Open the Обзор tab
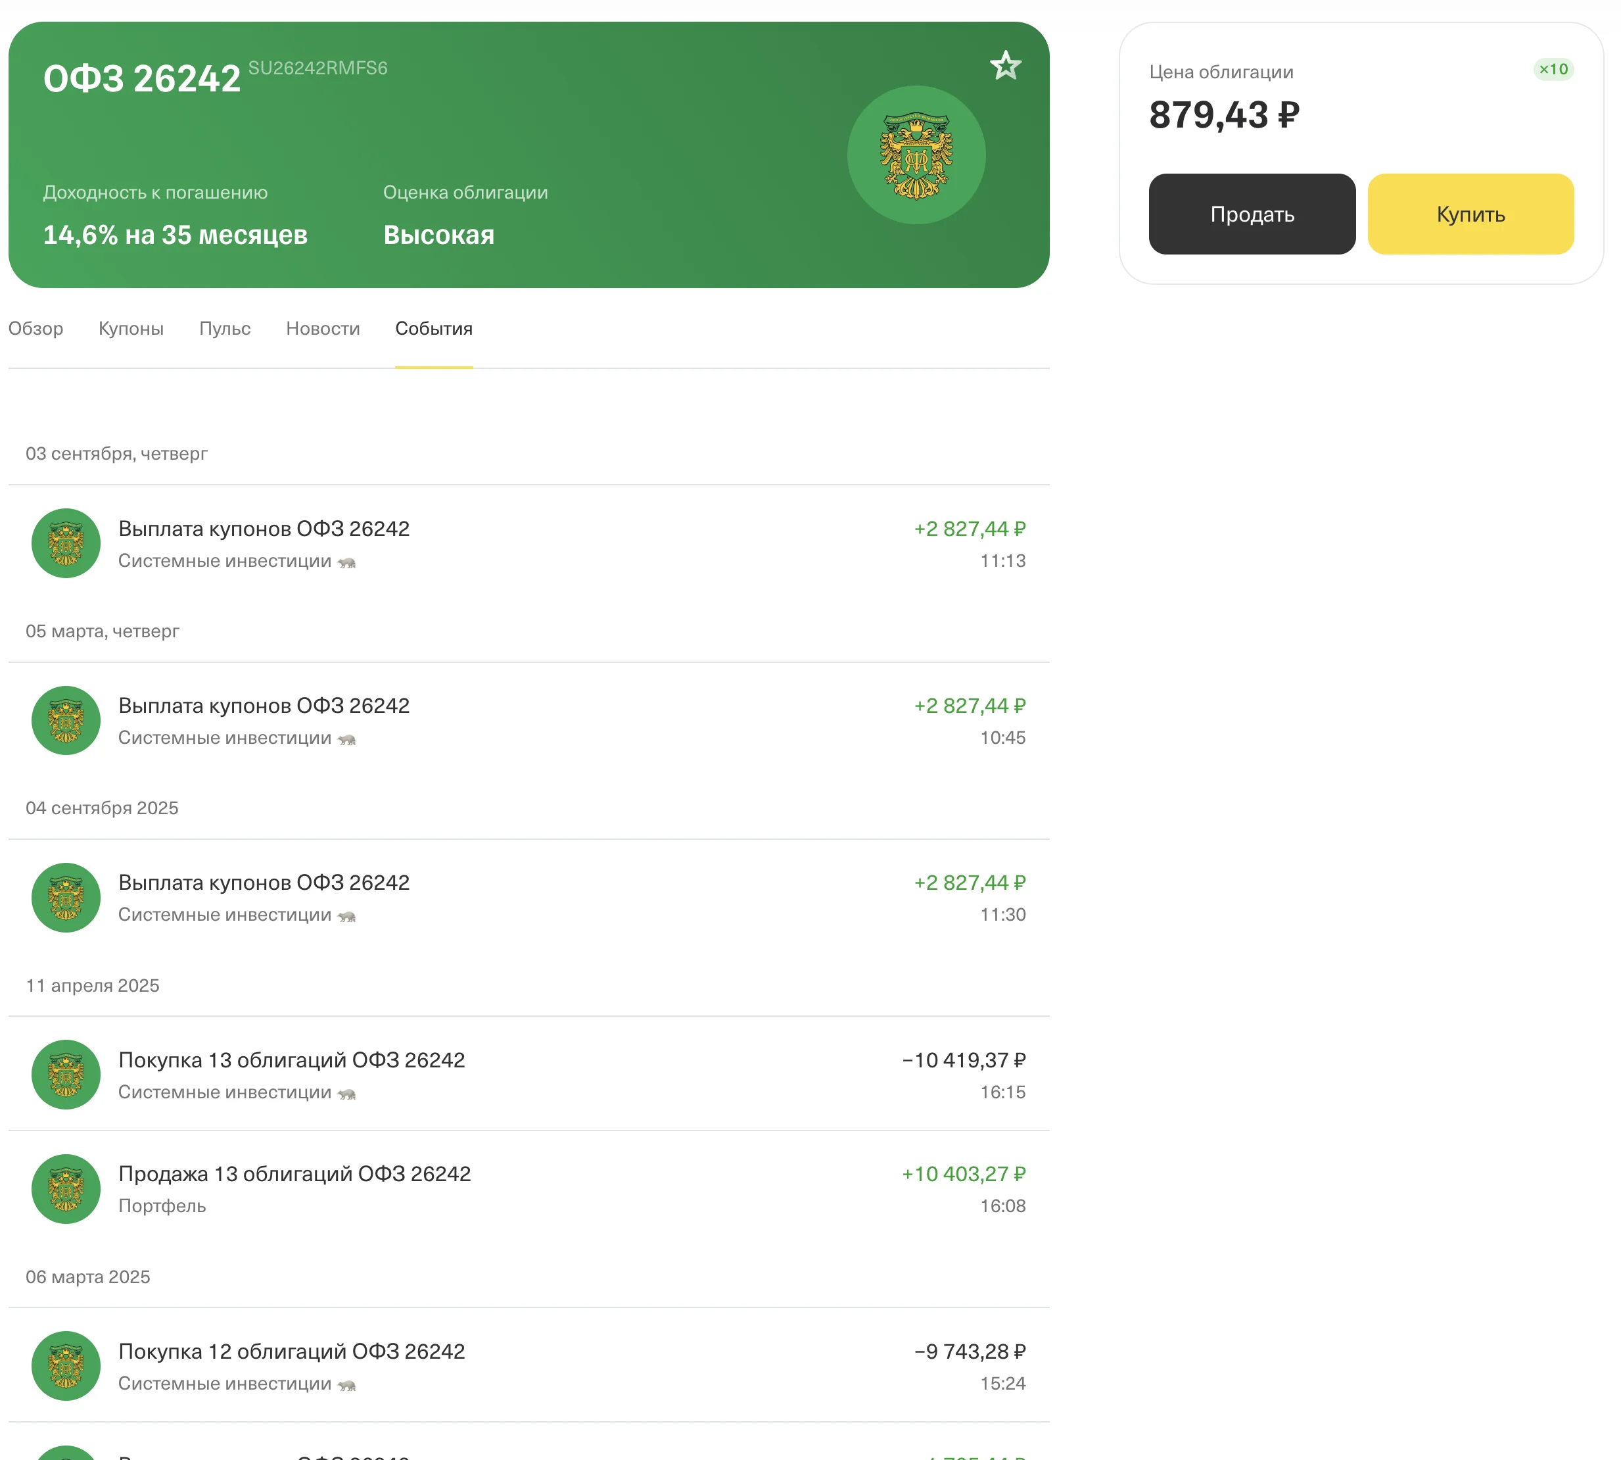This screenshot has width=1621, height=1460. 36,329
